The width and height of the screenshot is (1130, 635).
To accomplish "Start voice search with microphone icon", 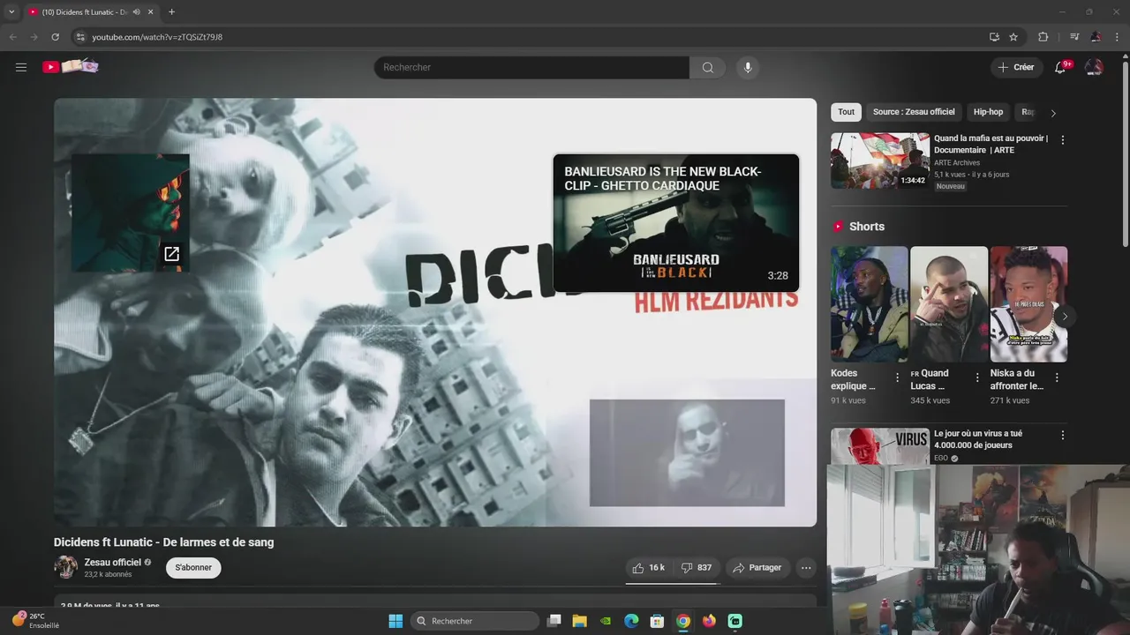I will [x=748, y=67].
